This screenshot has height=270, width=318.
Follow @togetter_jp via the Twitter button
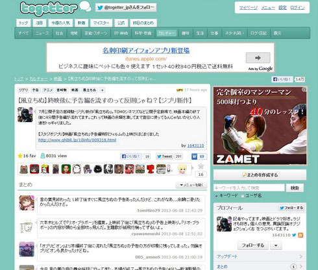click(126, 8)
